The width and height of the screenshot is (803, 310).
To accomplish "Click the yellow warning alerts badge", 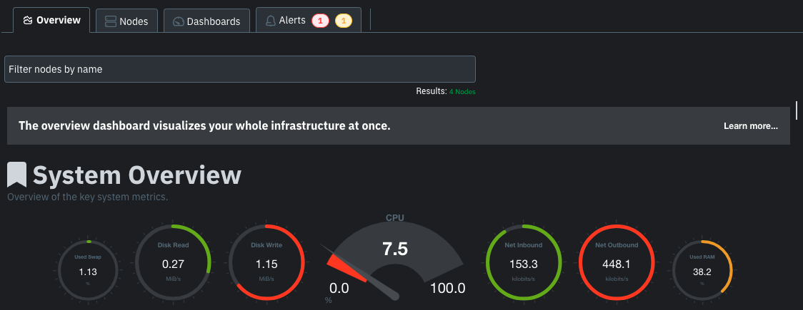I will tap(343, 21).
